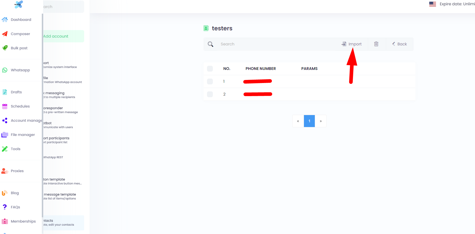The width and height of the screenshot is (475, 234).
Task: Click the US flag language selector
Action: coord(432,4)
